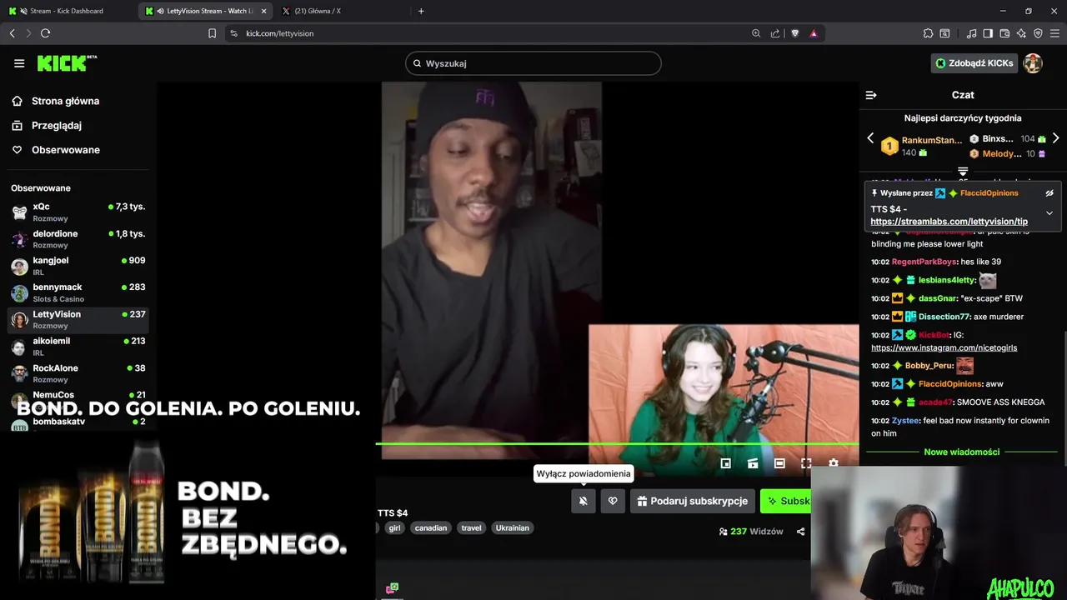The width and height of the screenshot is (1067, 600).
Task: Reload the page
Action: click(x=46, y=33)
